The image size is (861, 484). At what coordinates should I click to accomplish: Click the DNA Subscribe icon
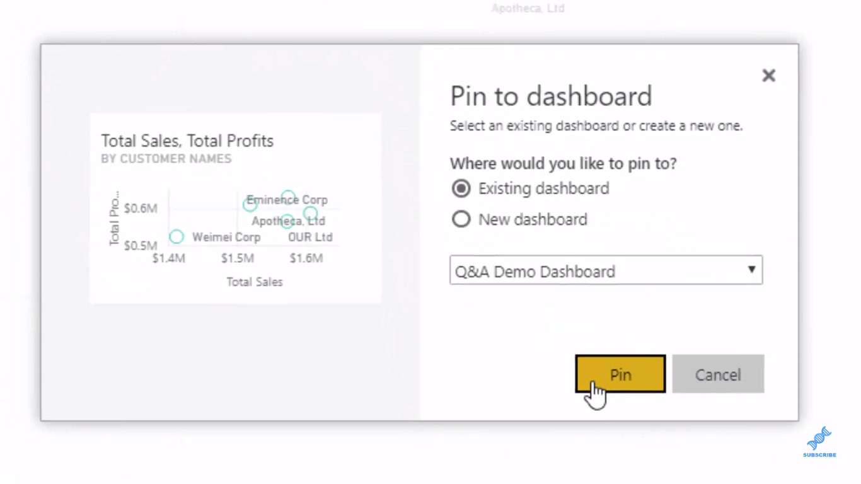(819, 442)
